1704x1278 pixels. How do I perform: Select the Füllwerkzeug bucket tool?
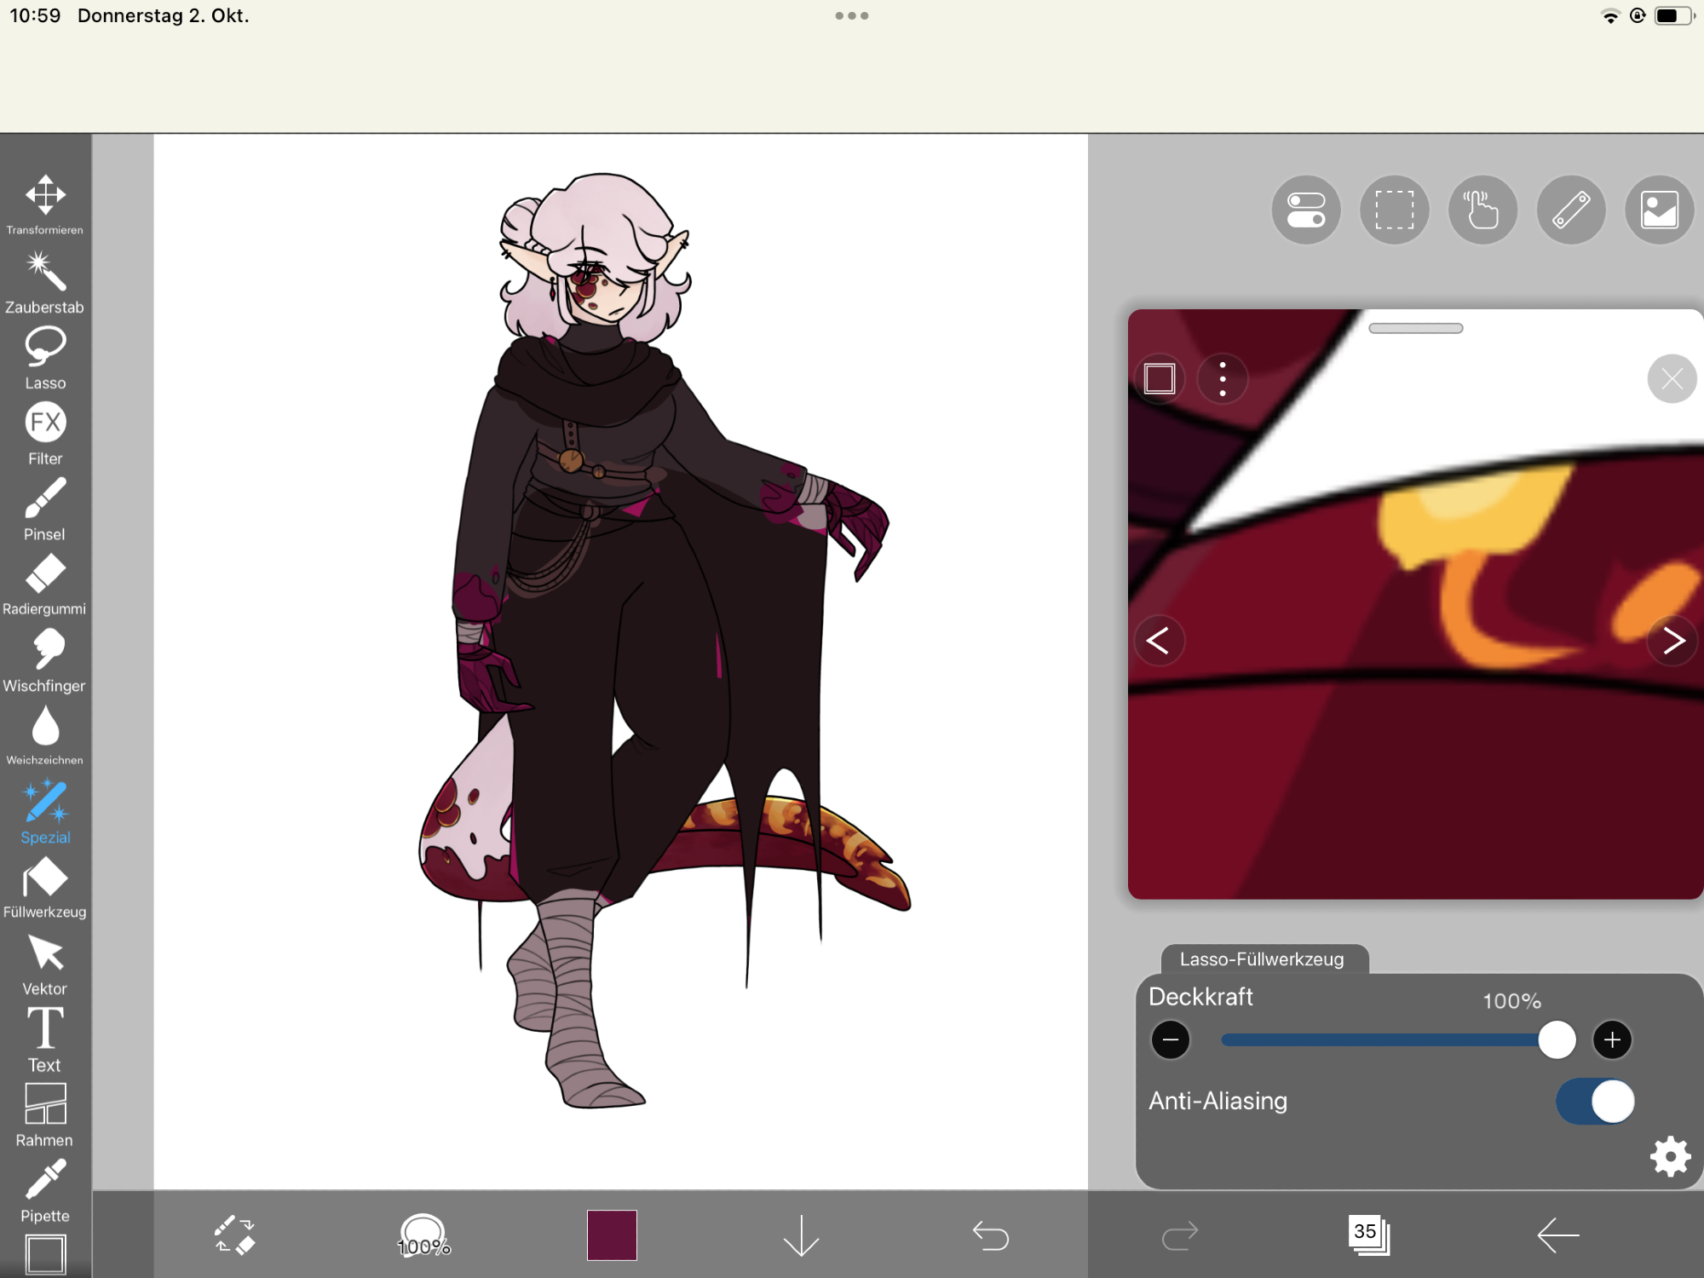45,886
